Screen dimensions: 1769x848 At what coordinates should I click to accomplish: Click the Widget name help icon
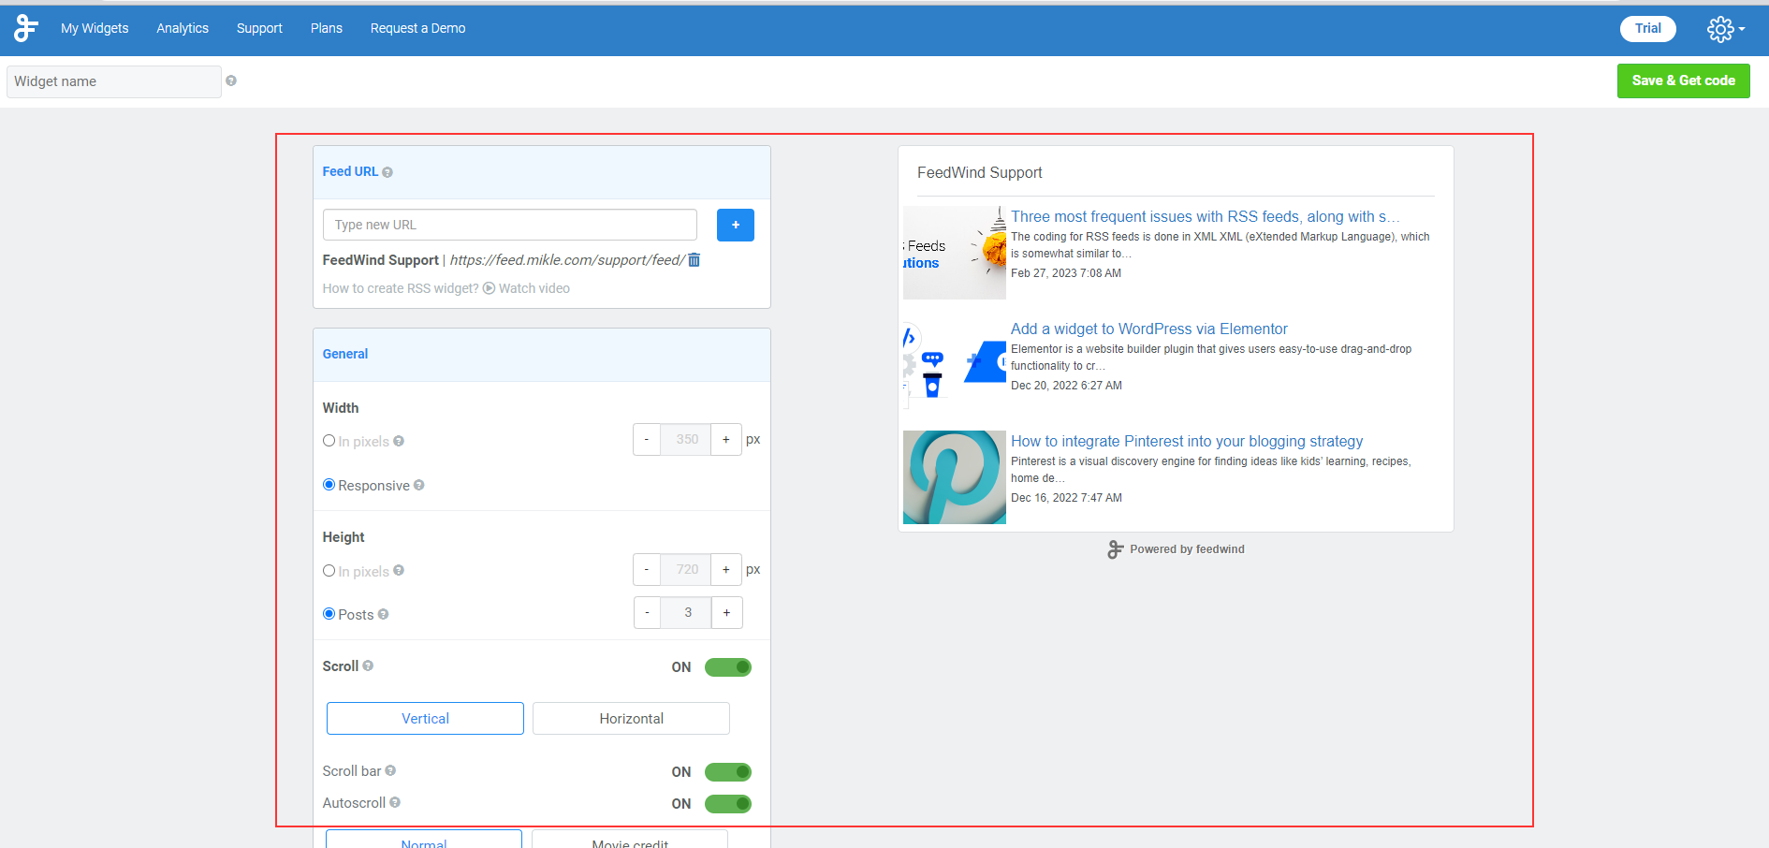tap(231, 80)
